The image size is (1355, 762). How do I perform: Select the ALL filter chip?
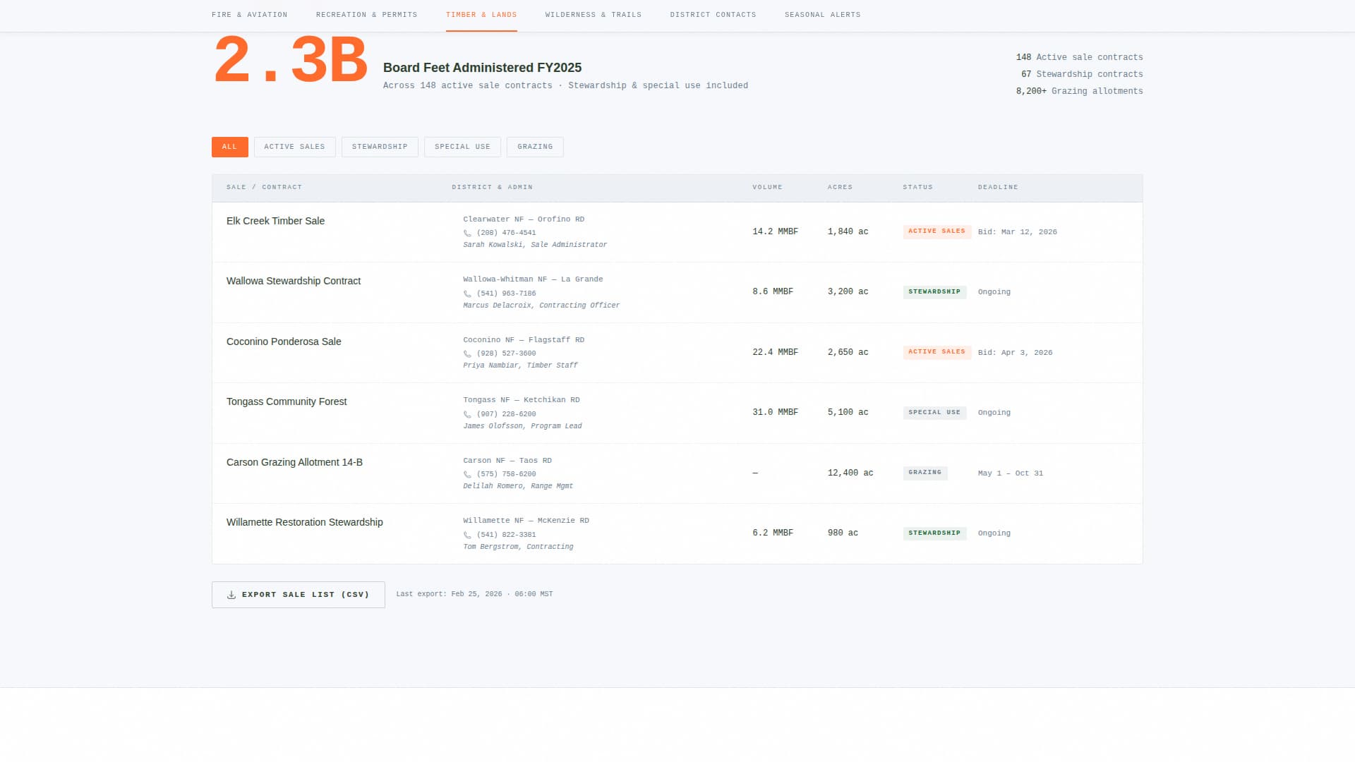pos(229,147)
